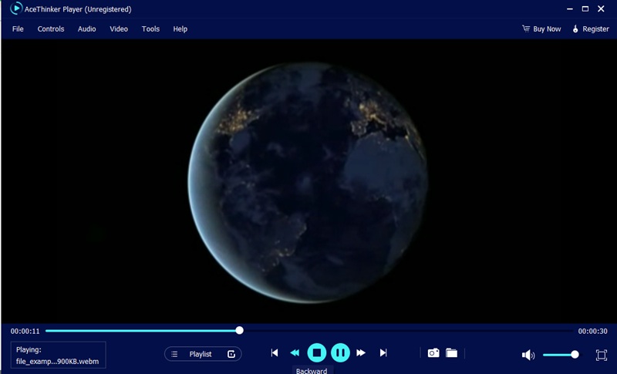Screen dimensions: 617x374
Task: Open the Video menu
Action: [119, 29]
